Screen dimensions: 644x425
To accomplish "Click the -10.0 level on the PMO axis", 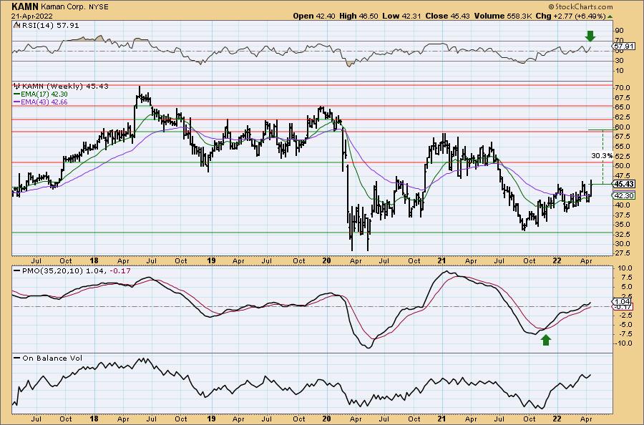I will (623, 343).
